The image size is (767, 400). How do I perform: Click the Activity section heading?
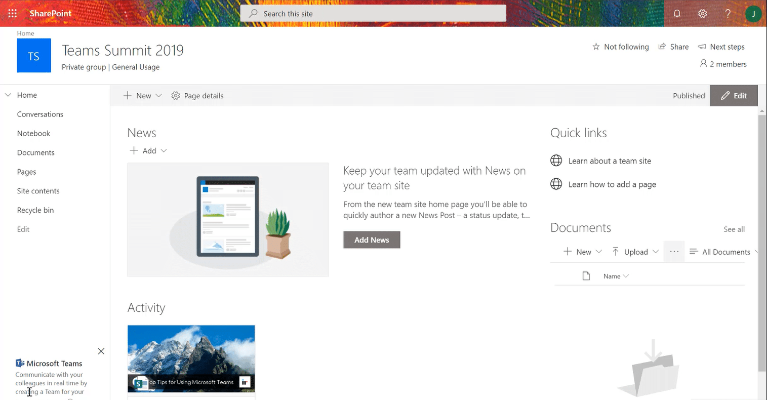[146, 308]
